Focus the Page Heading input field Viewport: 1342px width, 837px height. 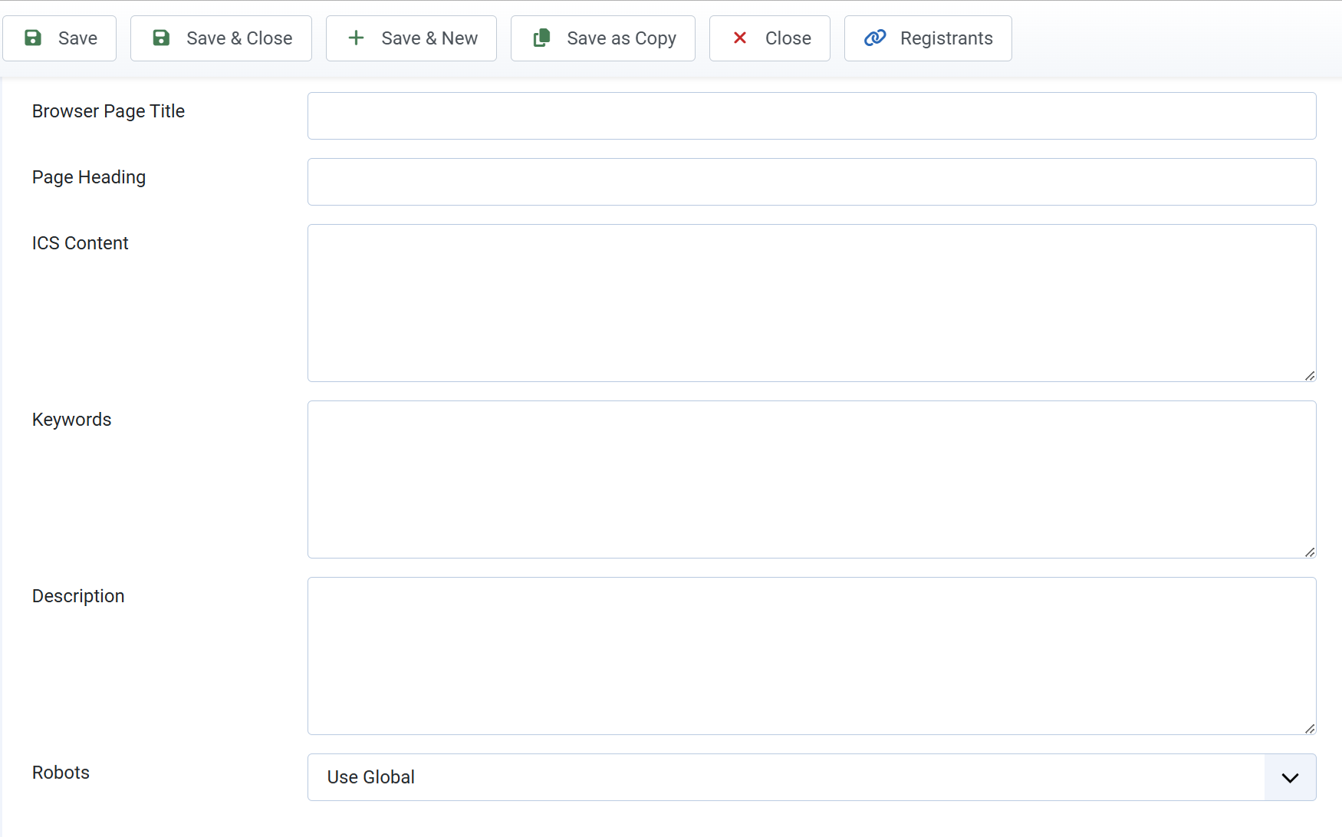(x=812, y=182)
